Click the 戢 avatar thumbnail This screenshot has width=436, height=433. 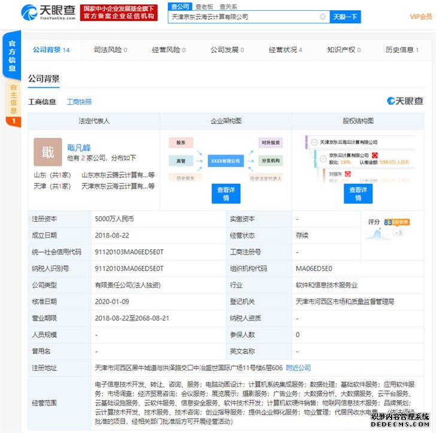(47, 152)
